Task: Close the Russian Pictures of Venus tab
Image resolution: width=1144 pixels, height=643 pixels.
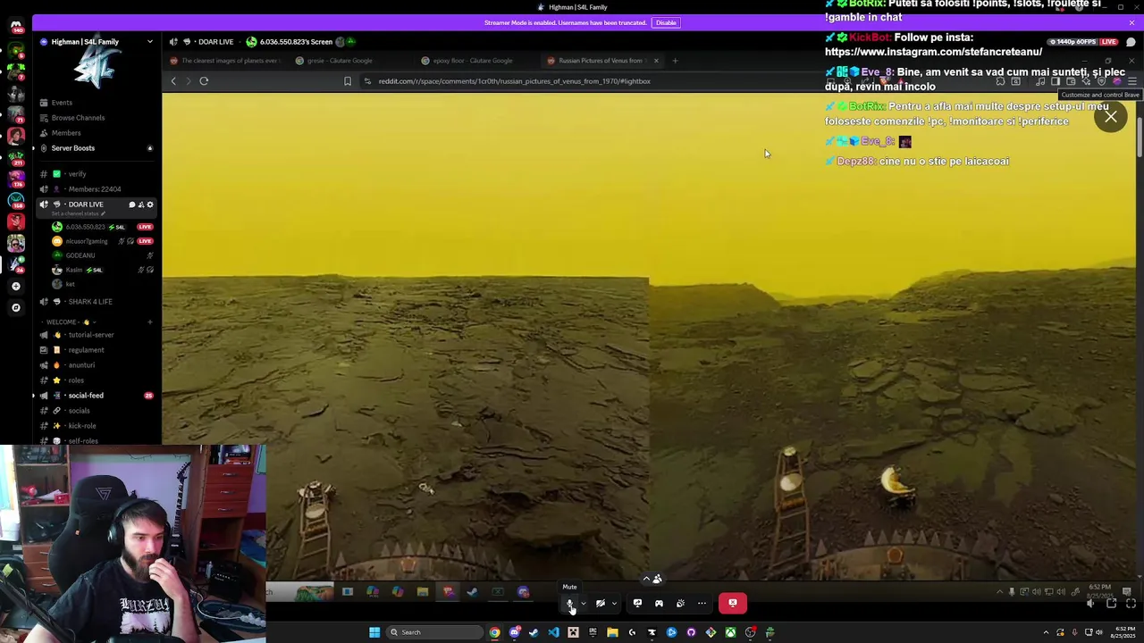Action: click(656, 61)
